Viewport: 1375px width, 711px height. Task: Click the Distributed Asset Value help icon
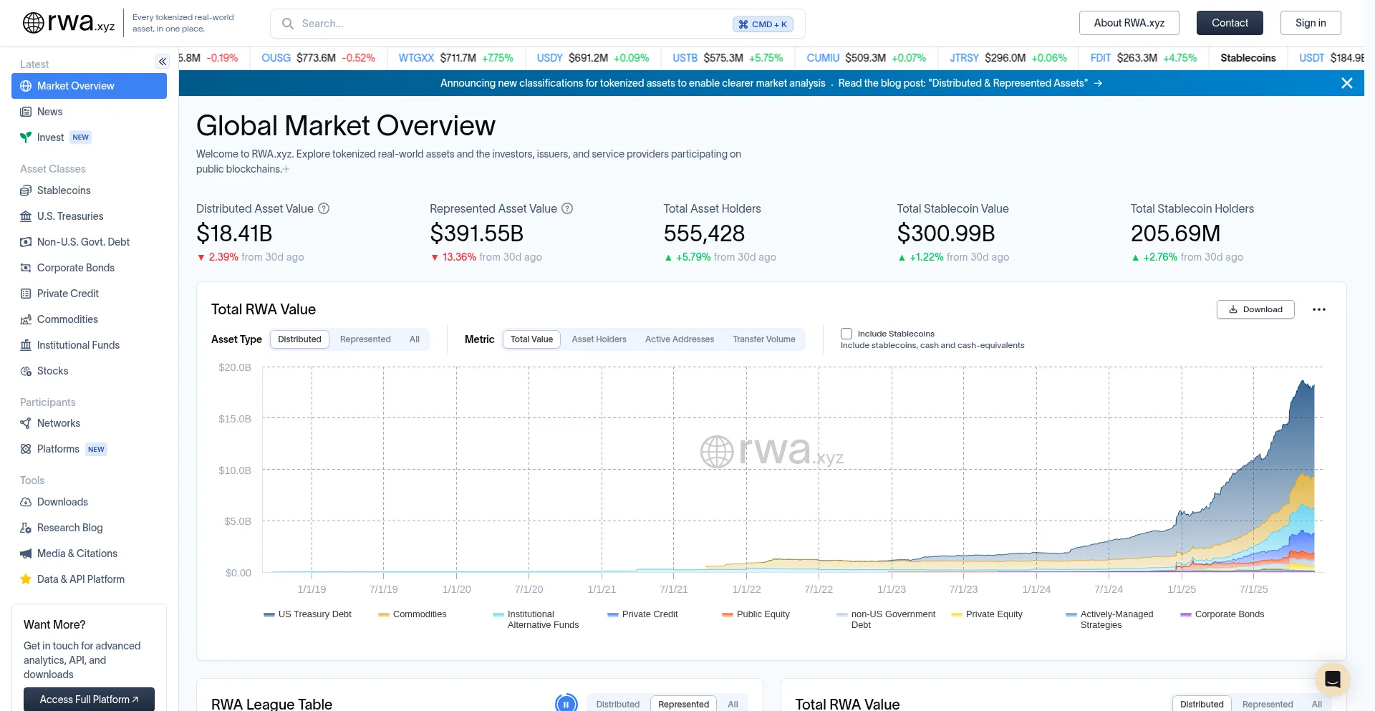(x=324, y=208)
